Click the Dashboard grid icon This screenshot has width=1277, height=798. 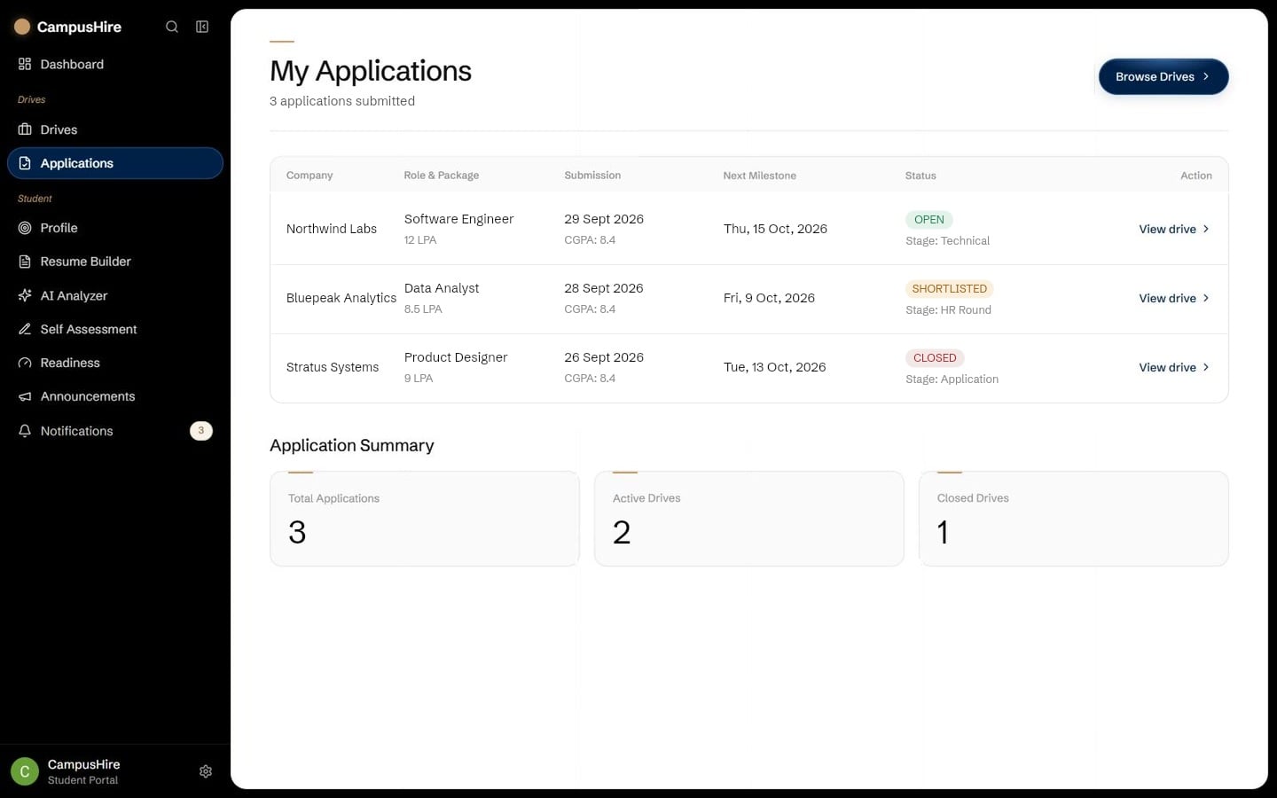coord(25,64)
